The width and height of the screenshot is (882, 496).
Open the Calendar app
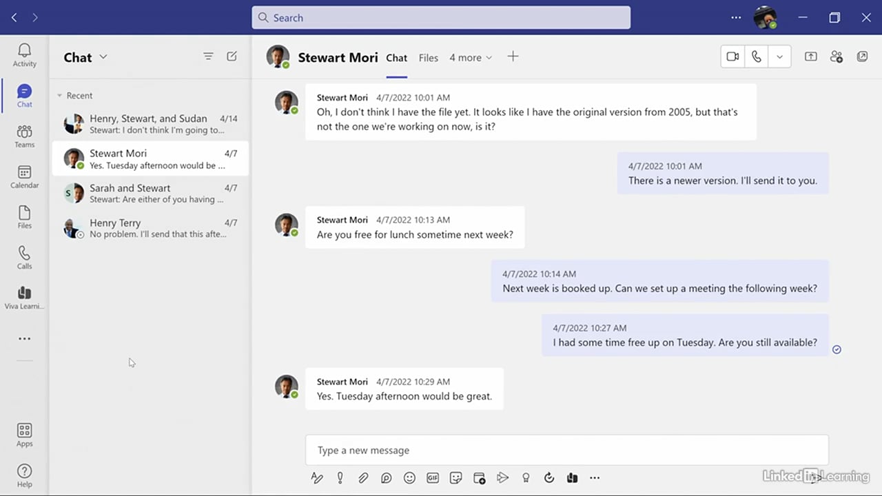coord(24,176)
